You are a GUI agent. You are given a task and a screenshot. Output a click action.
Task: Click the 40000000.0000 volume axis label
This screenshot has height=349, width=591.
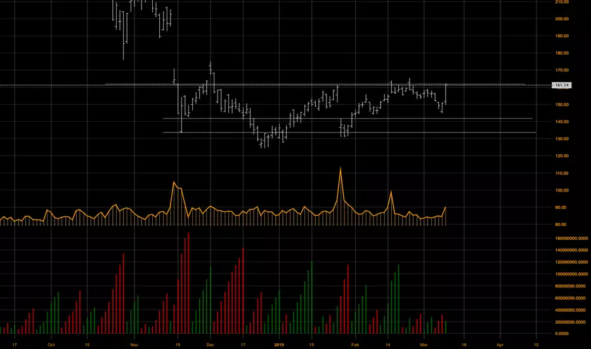click(571, 310)
